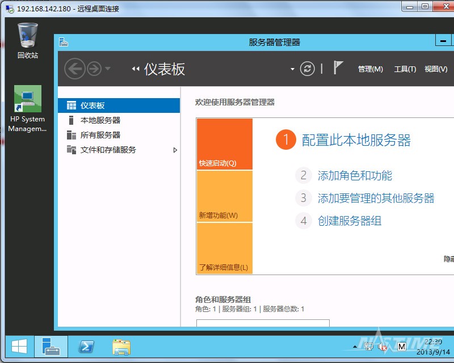Select 所有服务器 in the sidebar

(119, 135)
